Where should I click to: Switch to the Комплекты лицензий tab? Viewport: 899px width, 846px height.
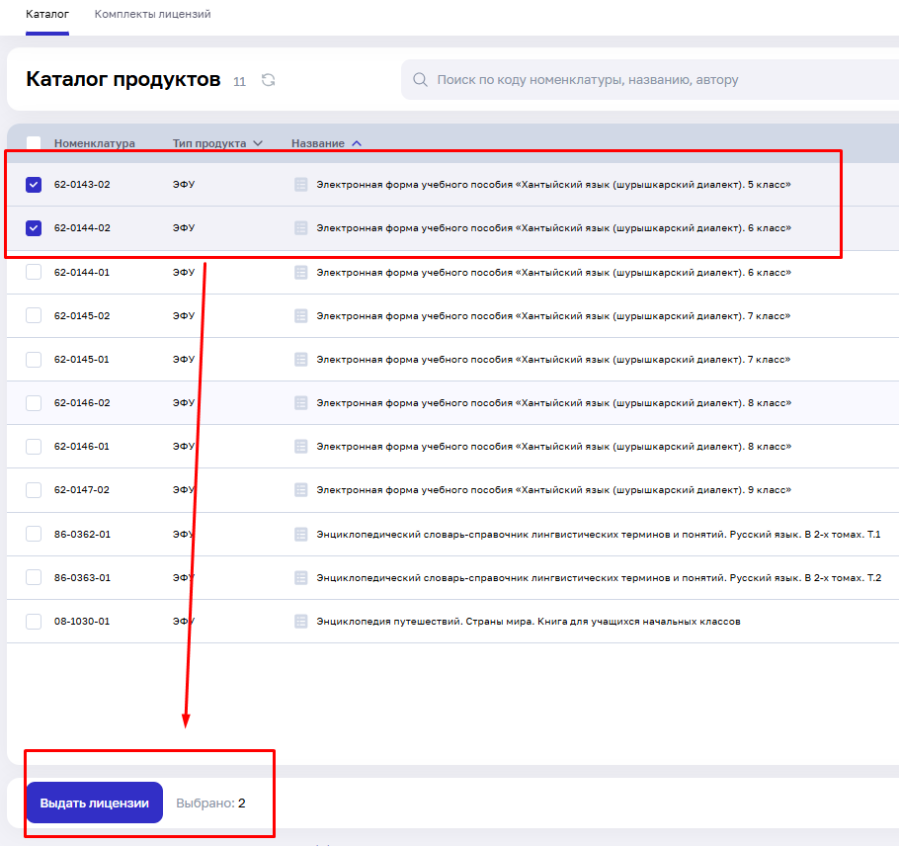(x=152, y=15)
